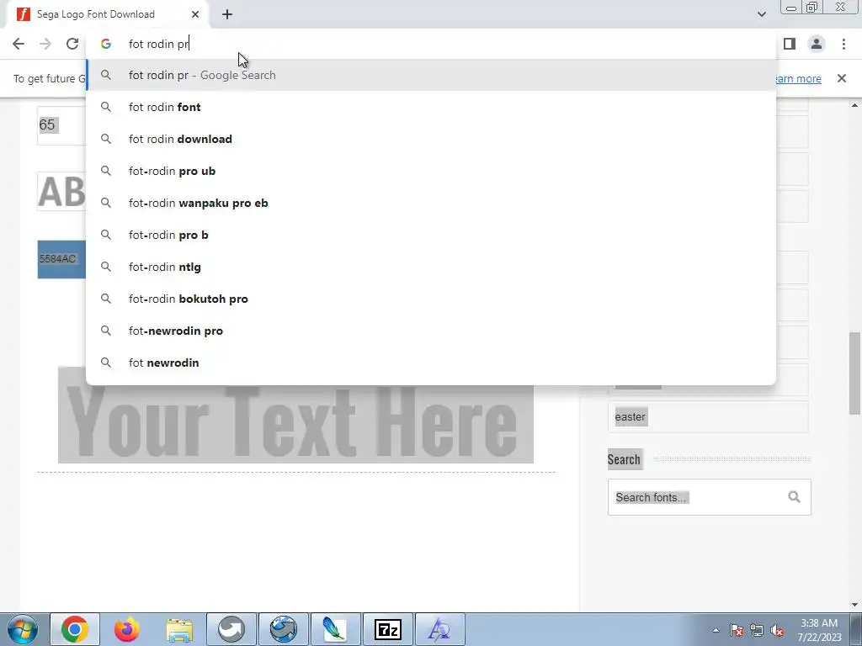
Task: Click the page vertical scrollbar thumb
Action: click(855, 373)
